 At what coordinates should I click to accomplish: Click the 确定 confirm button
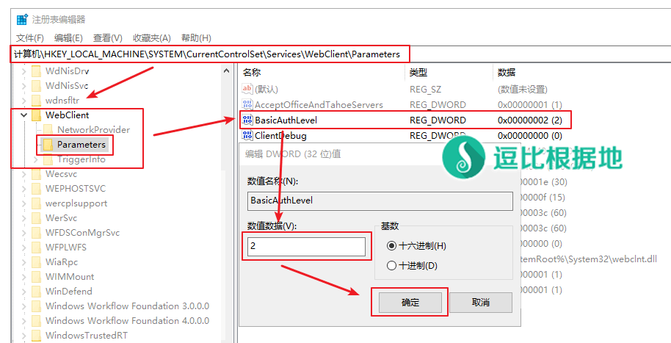point(410,302)
